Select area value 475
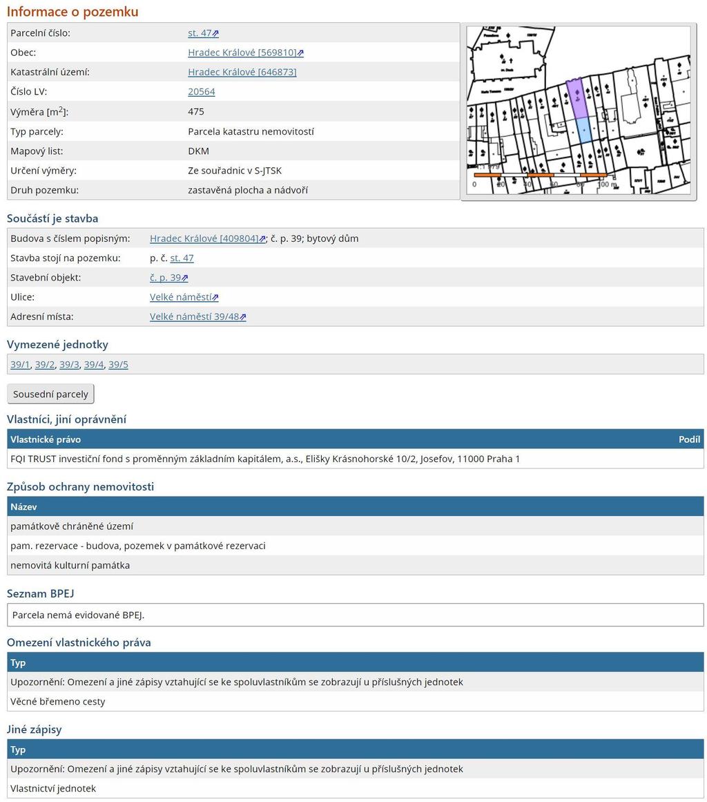The height and width of the screenshot is (802, 707). (196, 111)
